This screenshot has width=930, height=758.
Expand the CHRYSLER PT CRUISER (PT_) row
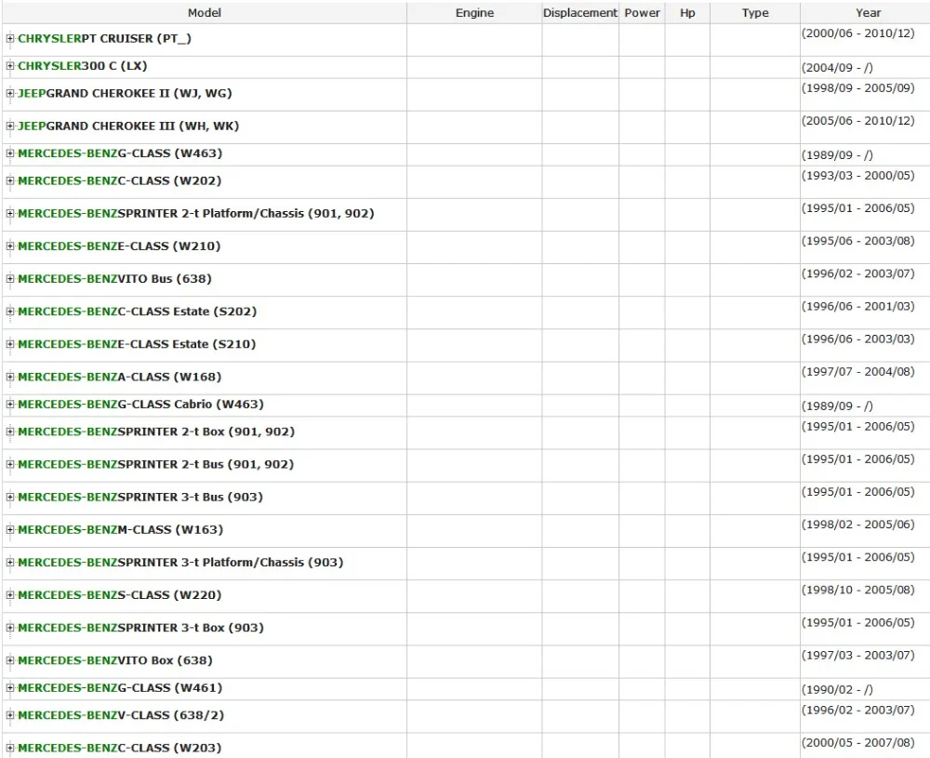tap(10, 38)
